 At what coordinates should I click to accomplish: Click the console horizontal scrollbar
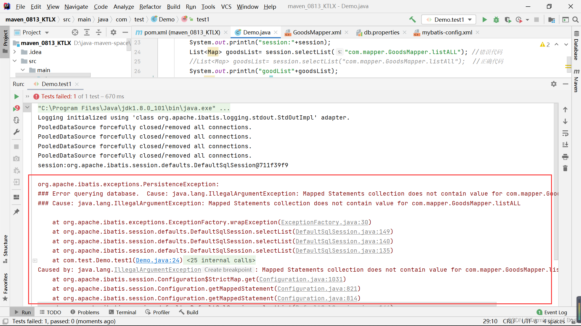click(x=266, y=304)
